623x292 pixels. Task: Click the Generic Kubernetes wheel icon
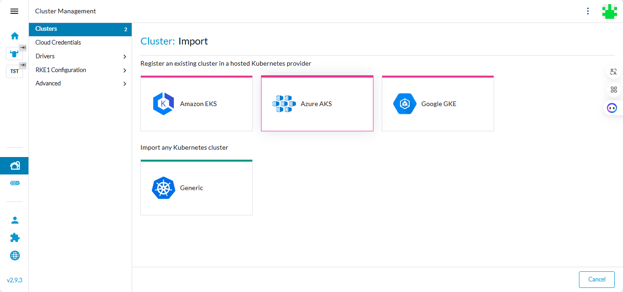(163, 188)
